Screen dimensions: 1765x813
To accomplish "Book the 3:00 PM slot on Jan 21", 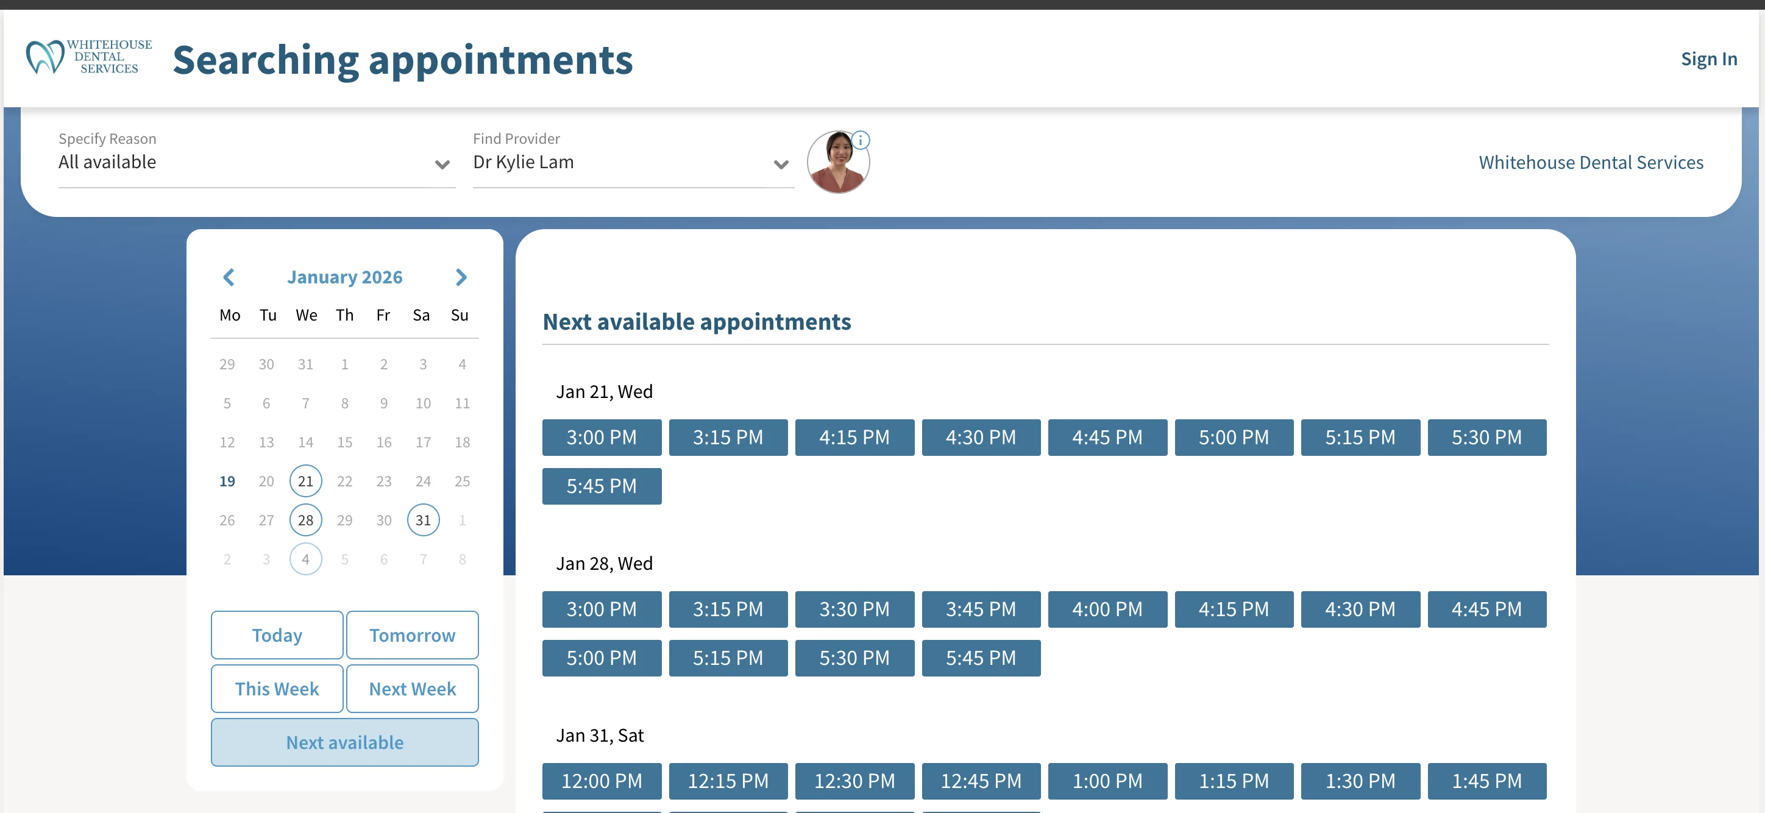I will [602, 437].
